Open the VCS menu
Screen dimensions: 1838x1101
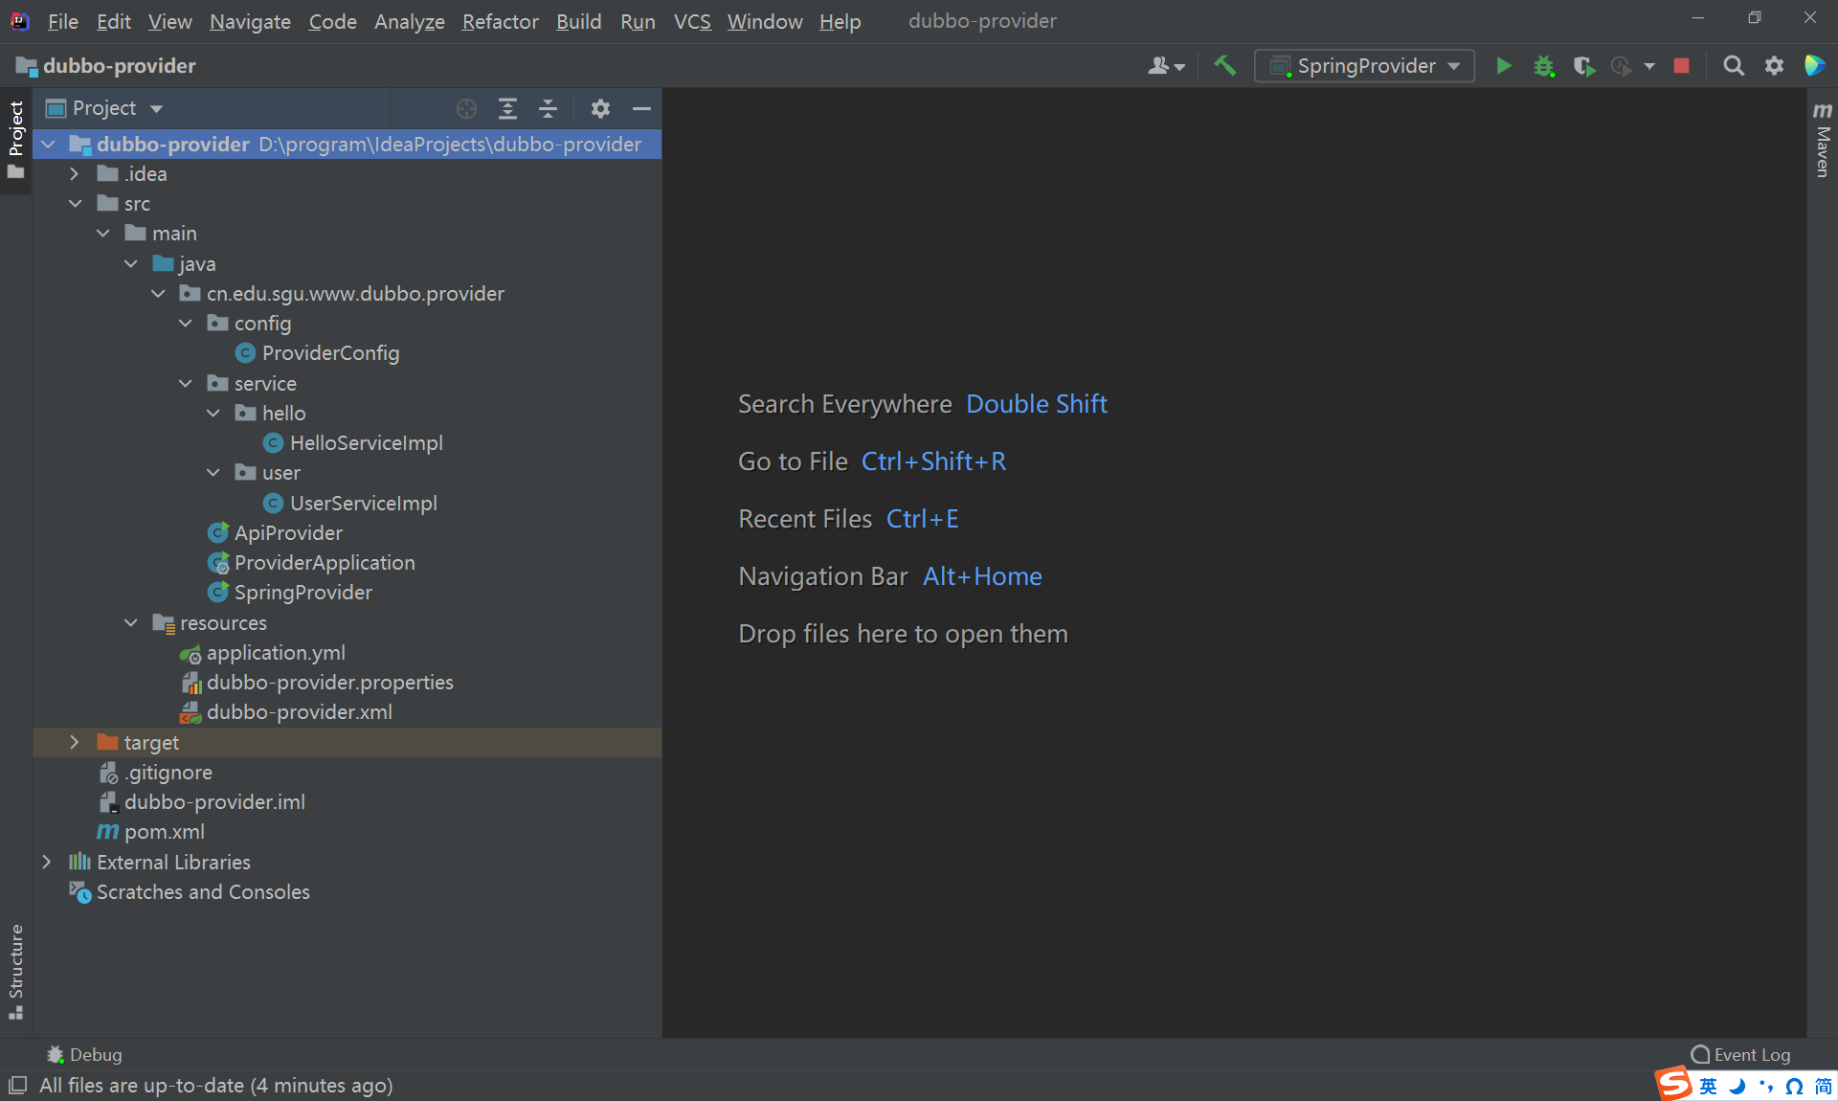coord(692,21)
